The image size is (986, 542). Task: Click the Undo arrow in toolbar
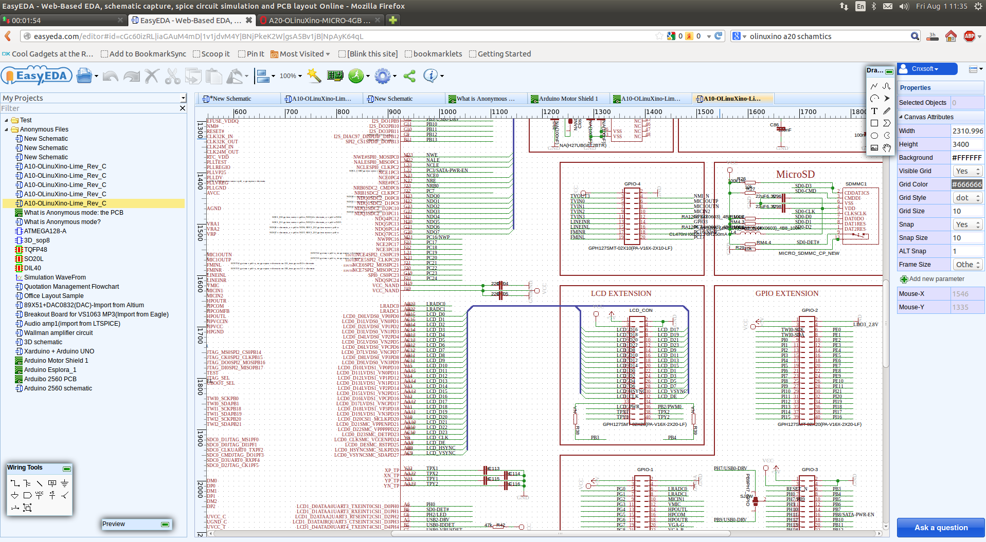pos(111,76)
